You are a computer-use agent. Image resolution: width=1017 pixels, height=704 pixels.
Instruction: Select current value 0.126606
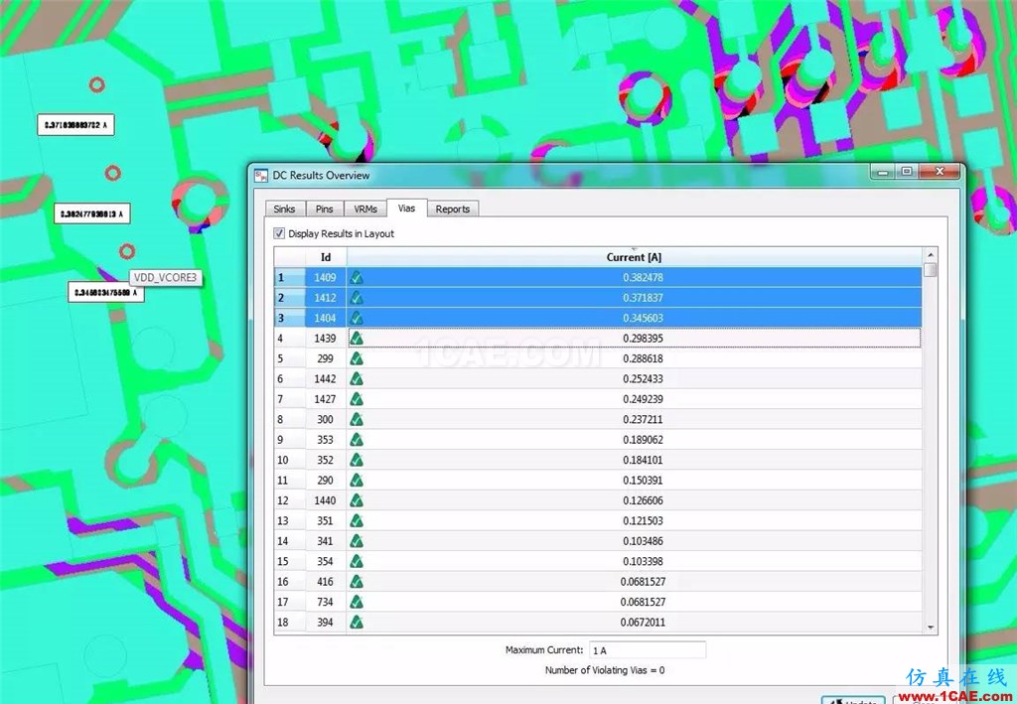pyautogui.click(x=643, y=500)
